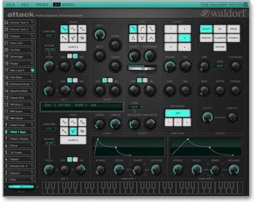This screenshot has height=202, width=254.
Task: Select the 909 Kick 3 sound row
Action: tap(20, 104)
